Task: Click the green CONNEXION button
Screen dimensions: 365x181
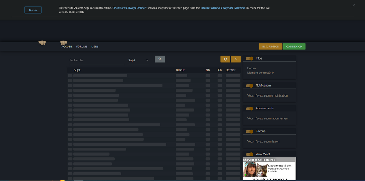Action: point(294,47)
